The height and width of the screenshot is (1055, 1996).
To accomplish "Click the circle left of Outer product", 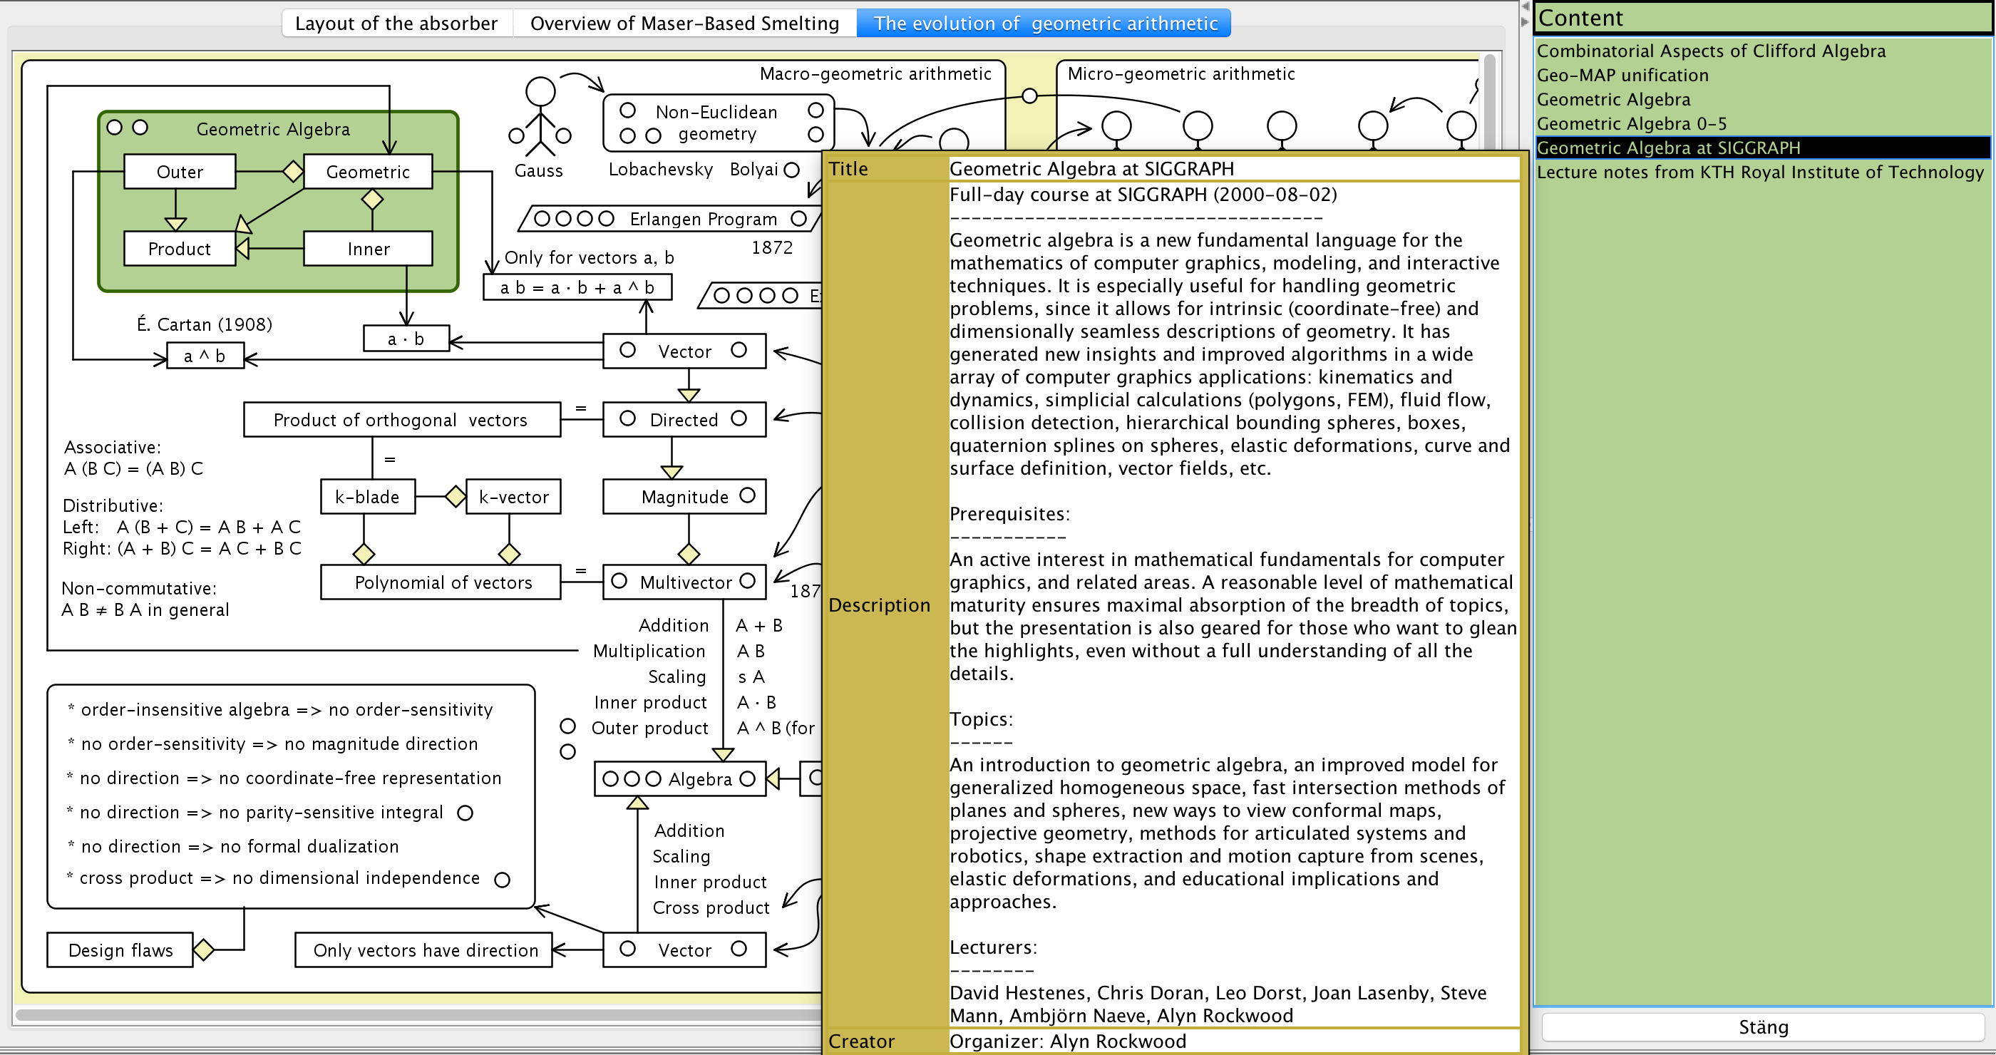I will (x=568, y=726).
